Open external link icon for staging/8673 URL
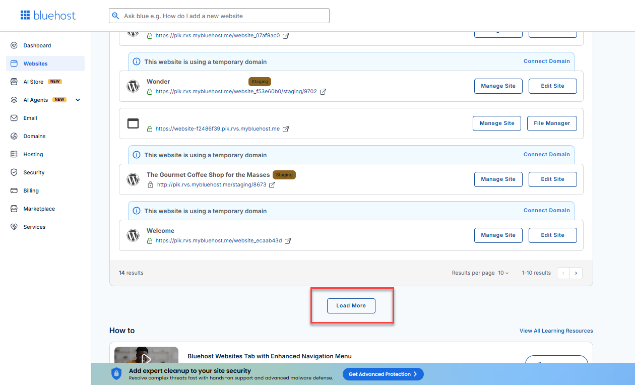Viewport: 635px width, 385px height. tap(272, 185)
